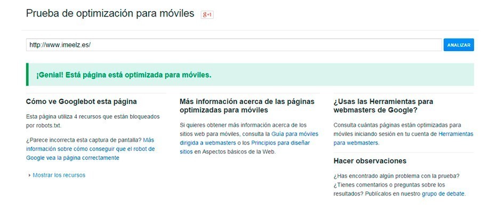This screenshot has height=210, width=498.
Task: Click the 'Prueba de optimización para móviles' title
Action: pos(110,14)
